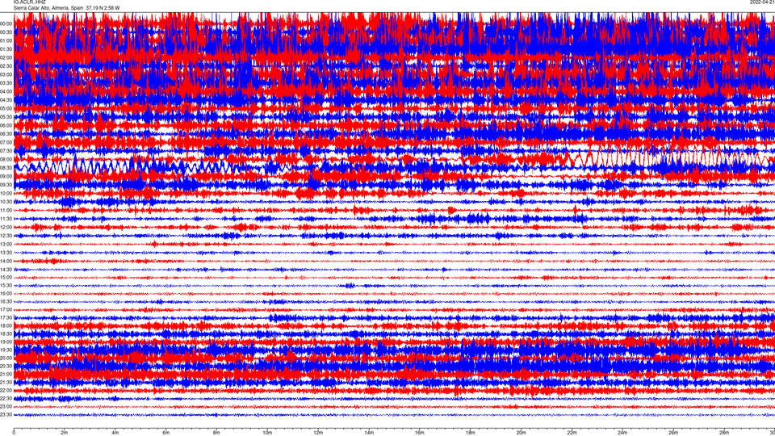The height and width of the screenshot is (436, 775).
Task: Select the 22:30 time row label
Action: point(6,398)
